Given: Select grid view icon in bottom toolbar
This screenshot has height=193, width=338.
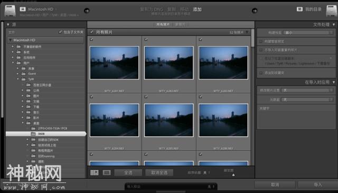Looking at the screenshot, I should coord(94,172).
